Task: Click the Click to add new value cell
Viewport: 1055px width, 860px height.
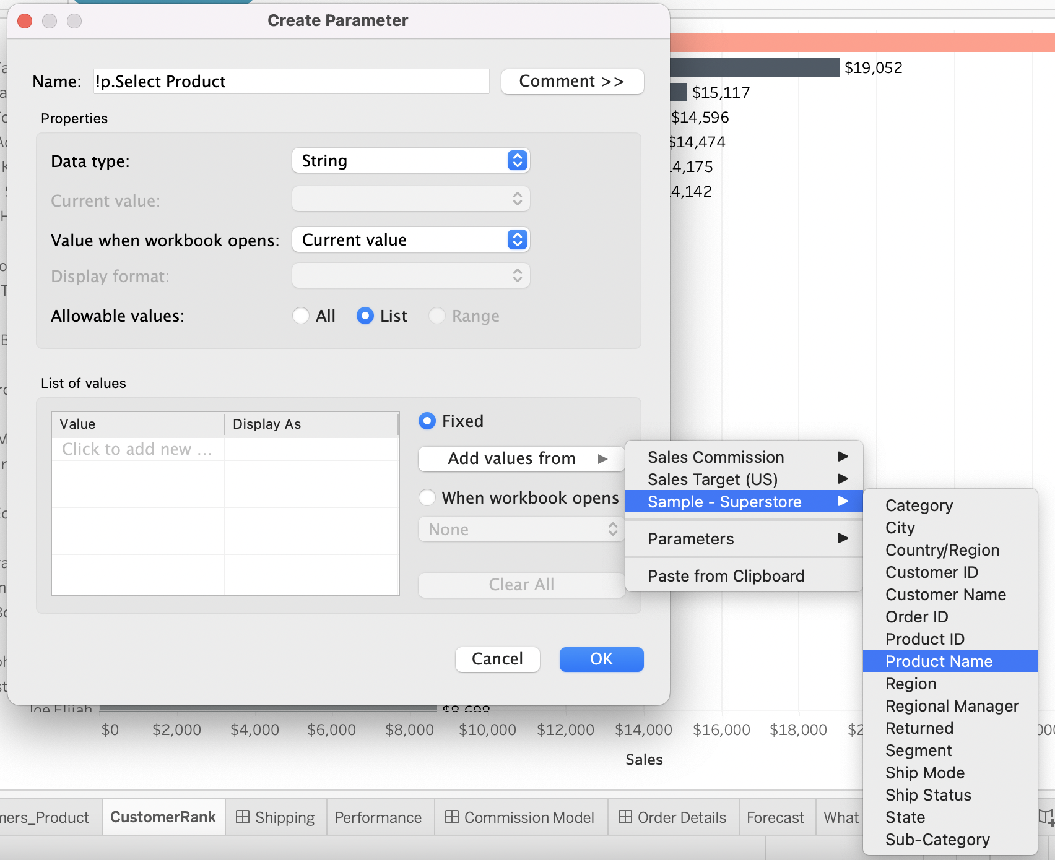Action: tap(137, 449)
